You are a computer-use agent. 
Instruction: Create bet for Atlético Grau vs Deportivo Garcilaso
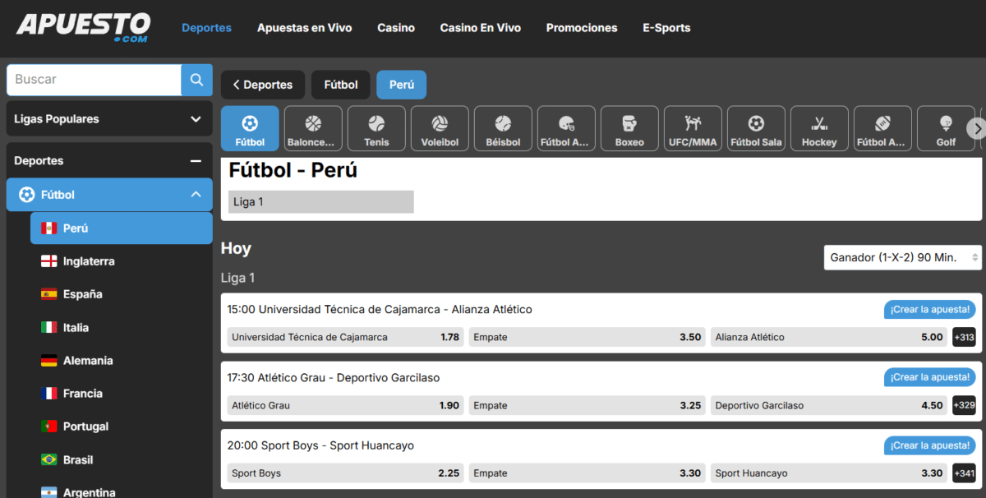[x=930, y=377]
